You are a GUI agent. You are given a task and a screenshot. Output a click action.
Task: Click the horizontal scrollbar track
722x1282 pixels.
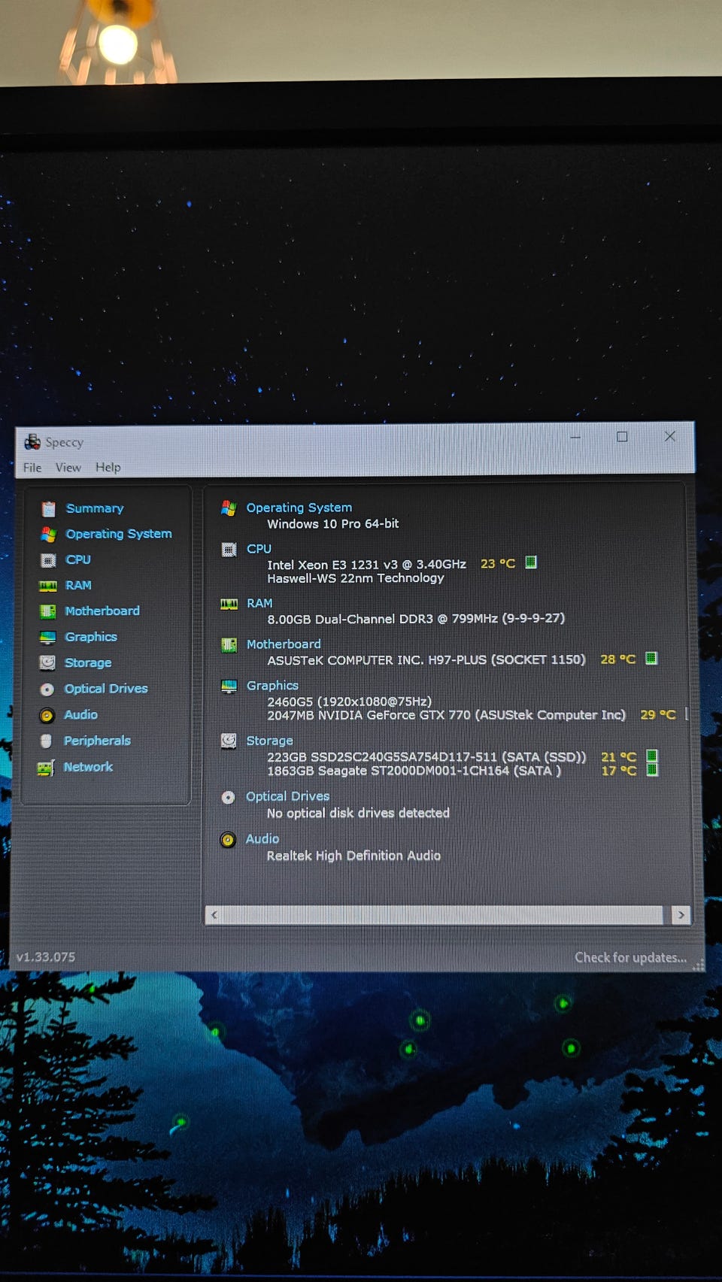click(x=443, y=914)
